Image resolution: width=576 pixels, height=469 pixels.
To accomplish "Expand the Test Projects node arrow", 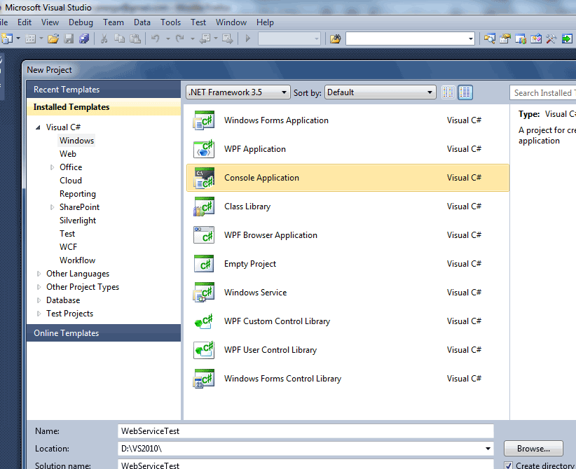I will pos(39,314).
